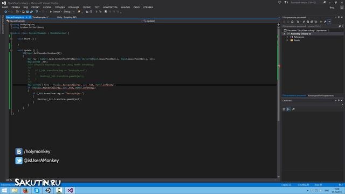
Task: Open the ТЕСТ menu
Action: 97,7
